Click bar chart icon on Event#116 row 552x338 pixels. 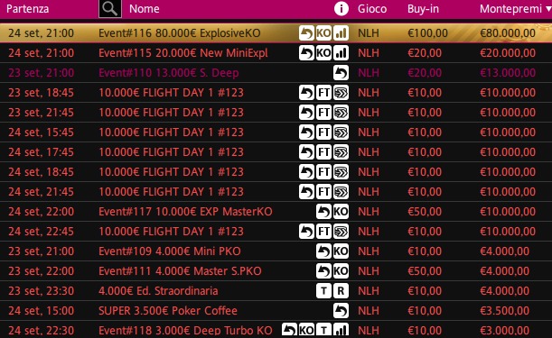point(341,33)
